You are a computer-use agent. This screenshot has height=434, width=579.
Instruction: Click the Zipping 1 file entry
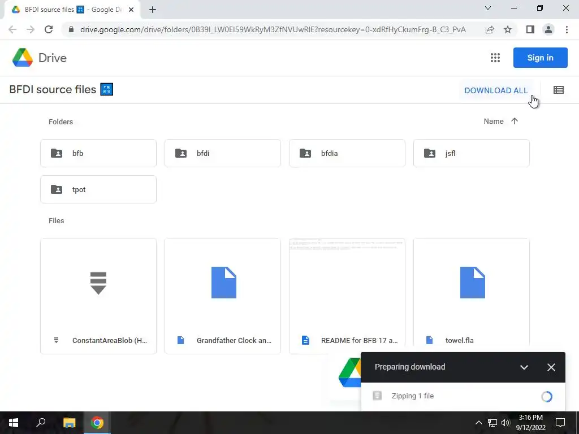[463, 396]
